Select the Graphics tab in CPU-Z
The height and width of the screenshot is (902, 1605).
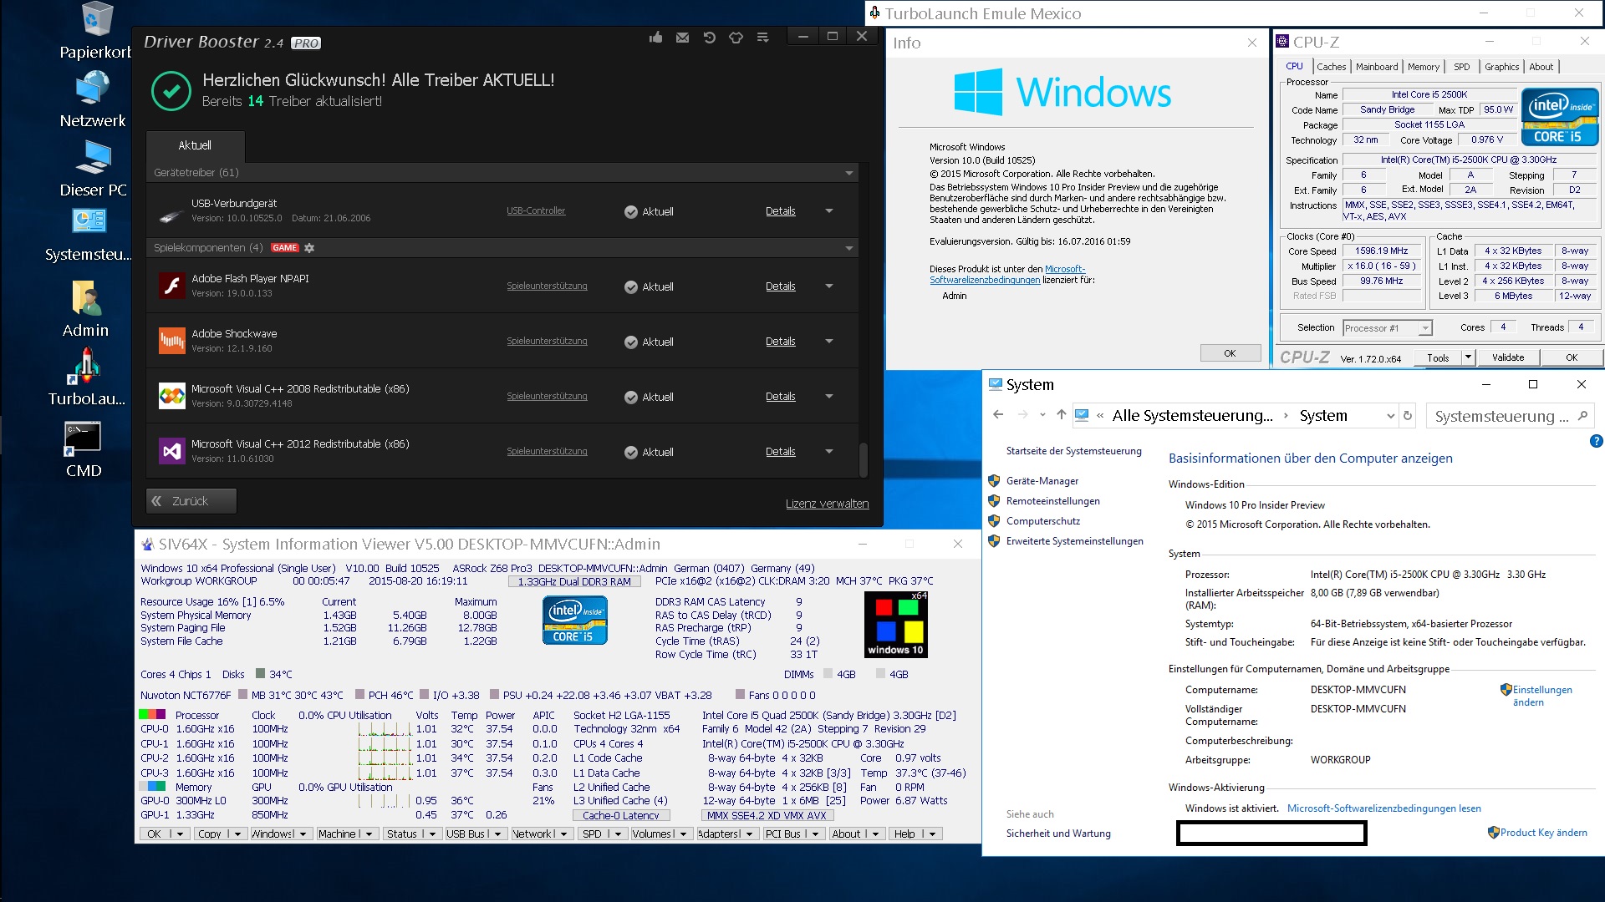point(1501,67)
